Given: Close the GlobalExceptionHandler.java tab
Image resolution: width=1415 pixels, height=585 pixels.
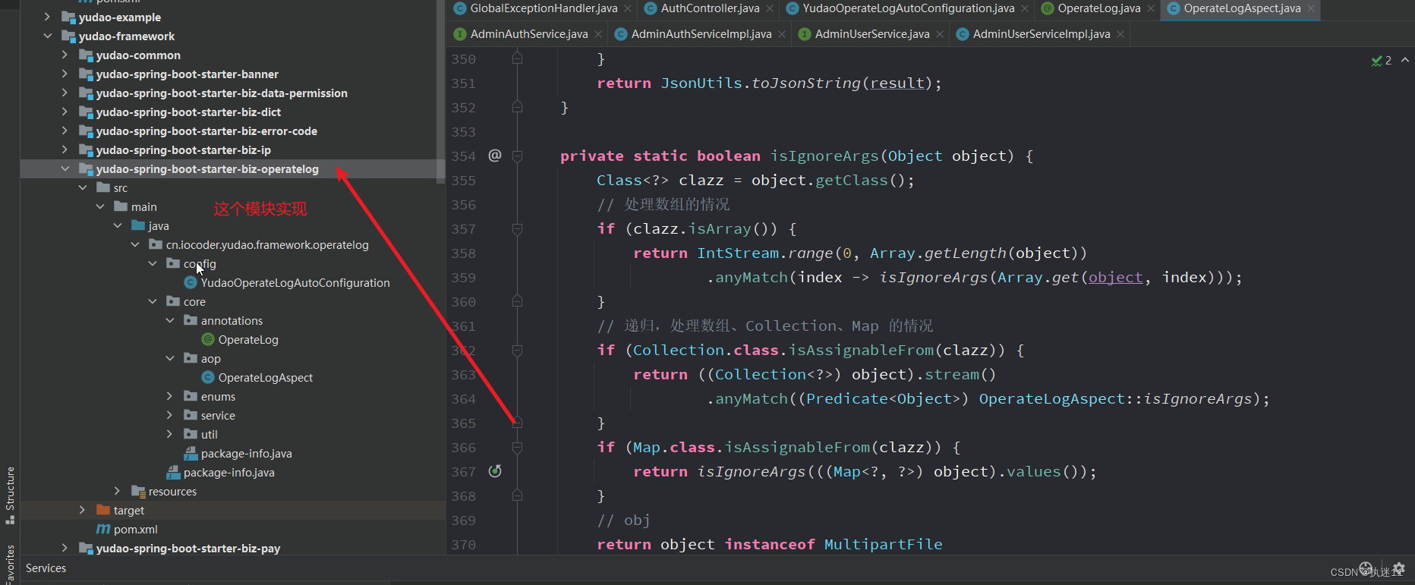Looking at the screenshot, I should (628, 8).
